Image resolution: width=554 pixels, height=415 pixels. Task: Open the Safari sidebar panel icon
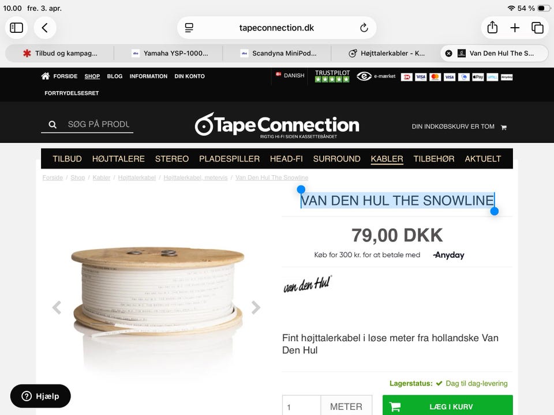[x=16, y=28]
